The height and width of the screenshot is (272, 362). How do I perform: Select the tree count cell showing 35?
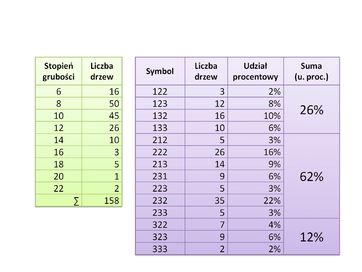point(206,200)
